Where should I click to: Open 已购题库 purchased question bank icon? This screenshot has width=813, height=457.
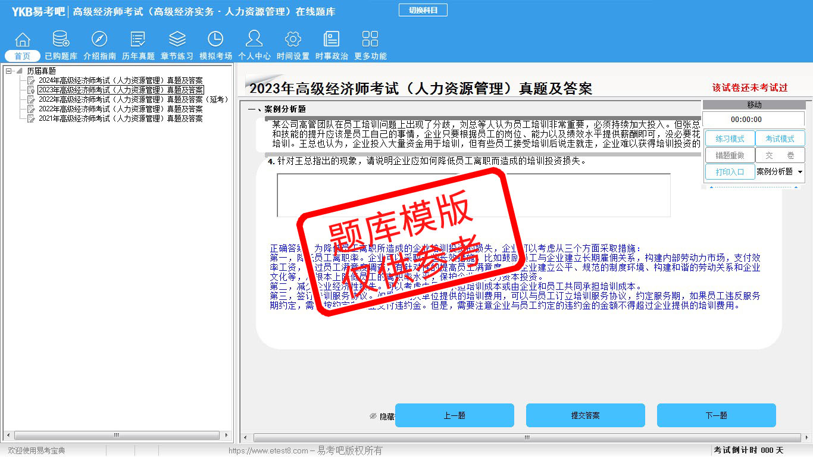tap(61, 40)
